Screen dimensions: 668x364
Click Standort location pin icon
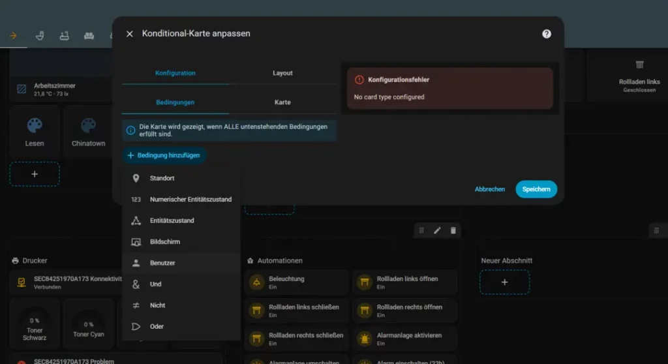tap(136, 178)
